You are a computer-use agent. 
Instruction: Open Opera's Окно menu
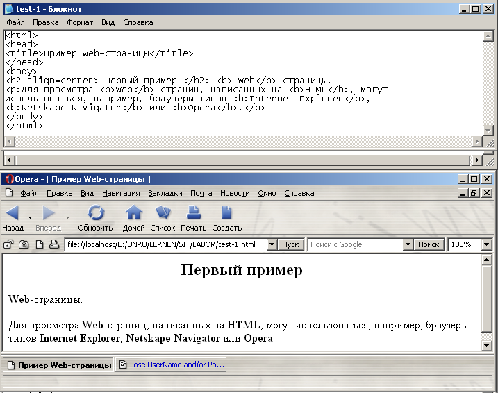[x=267, y=193]
